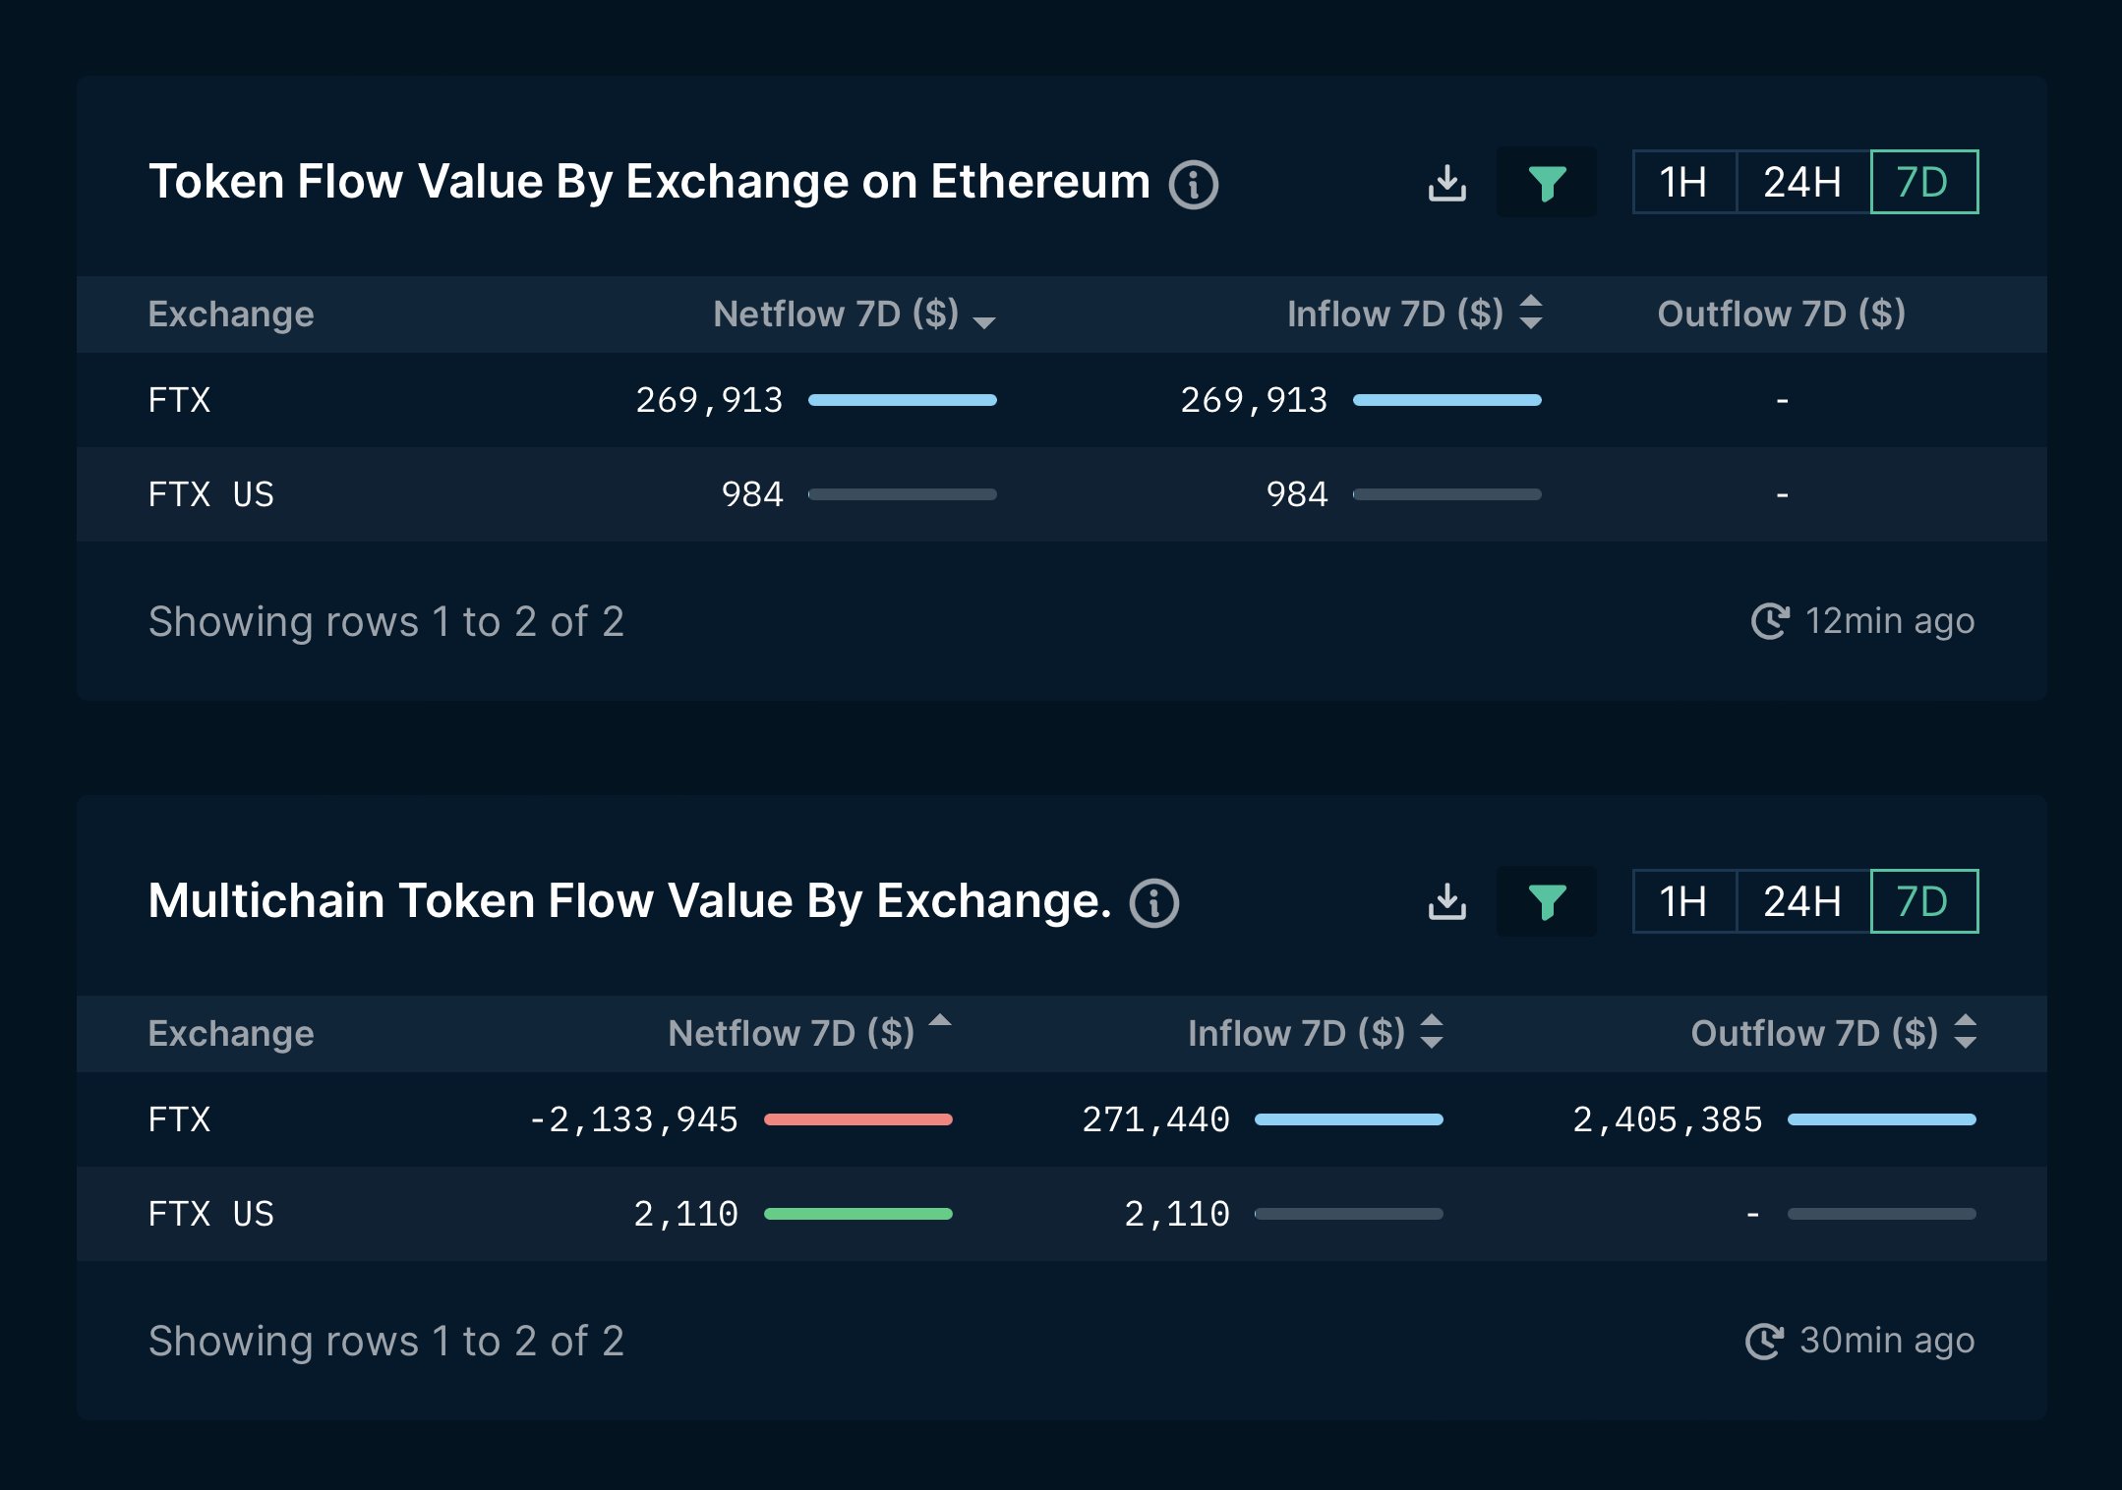Screen dimensions: 2122x1490
Task: Open the filter for Token Flow on Ethereum
Action: pos(1547,182)
